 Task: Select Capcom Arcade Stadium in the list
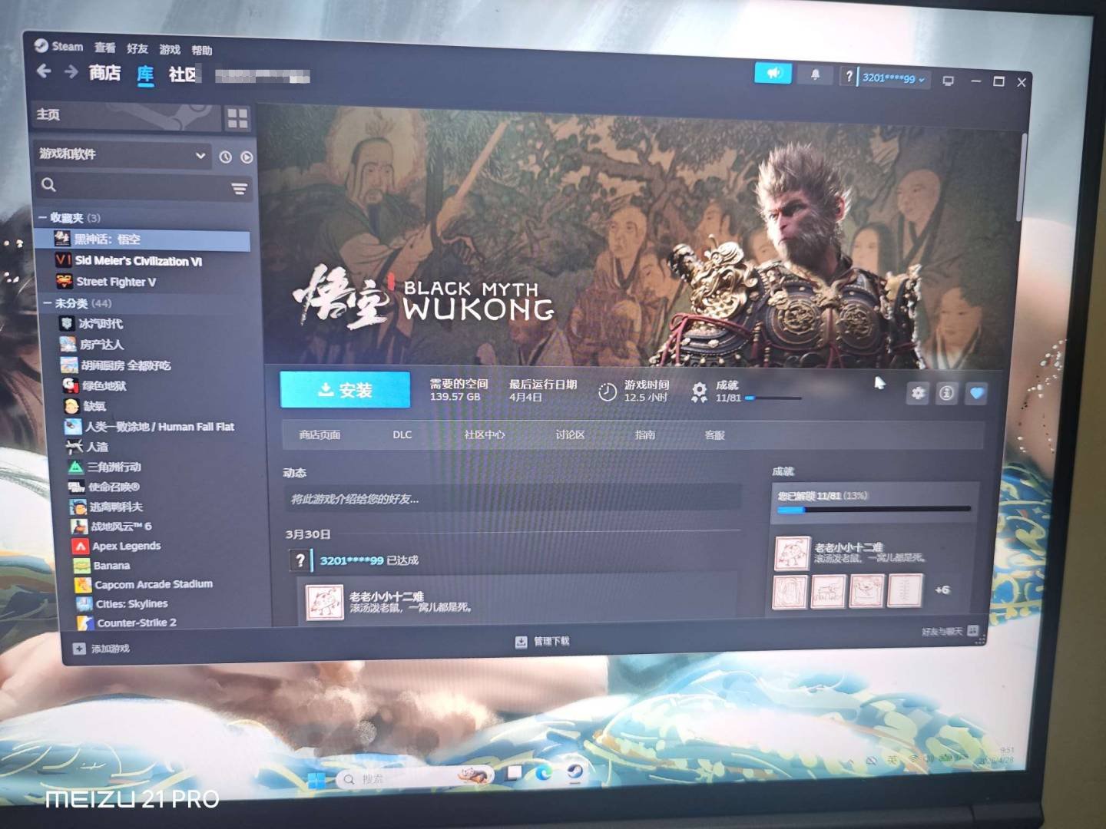(154, 584)
